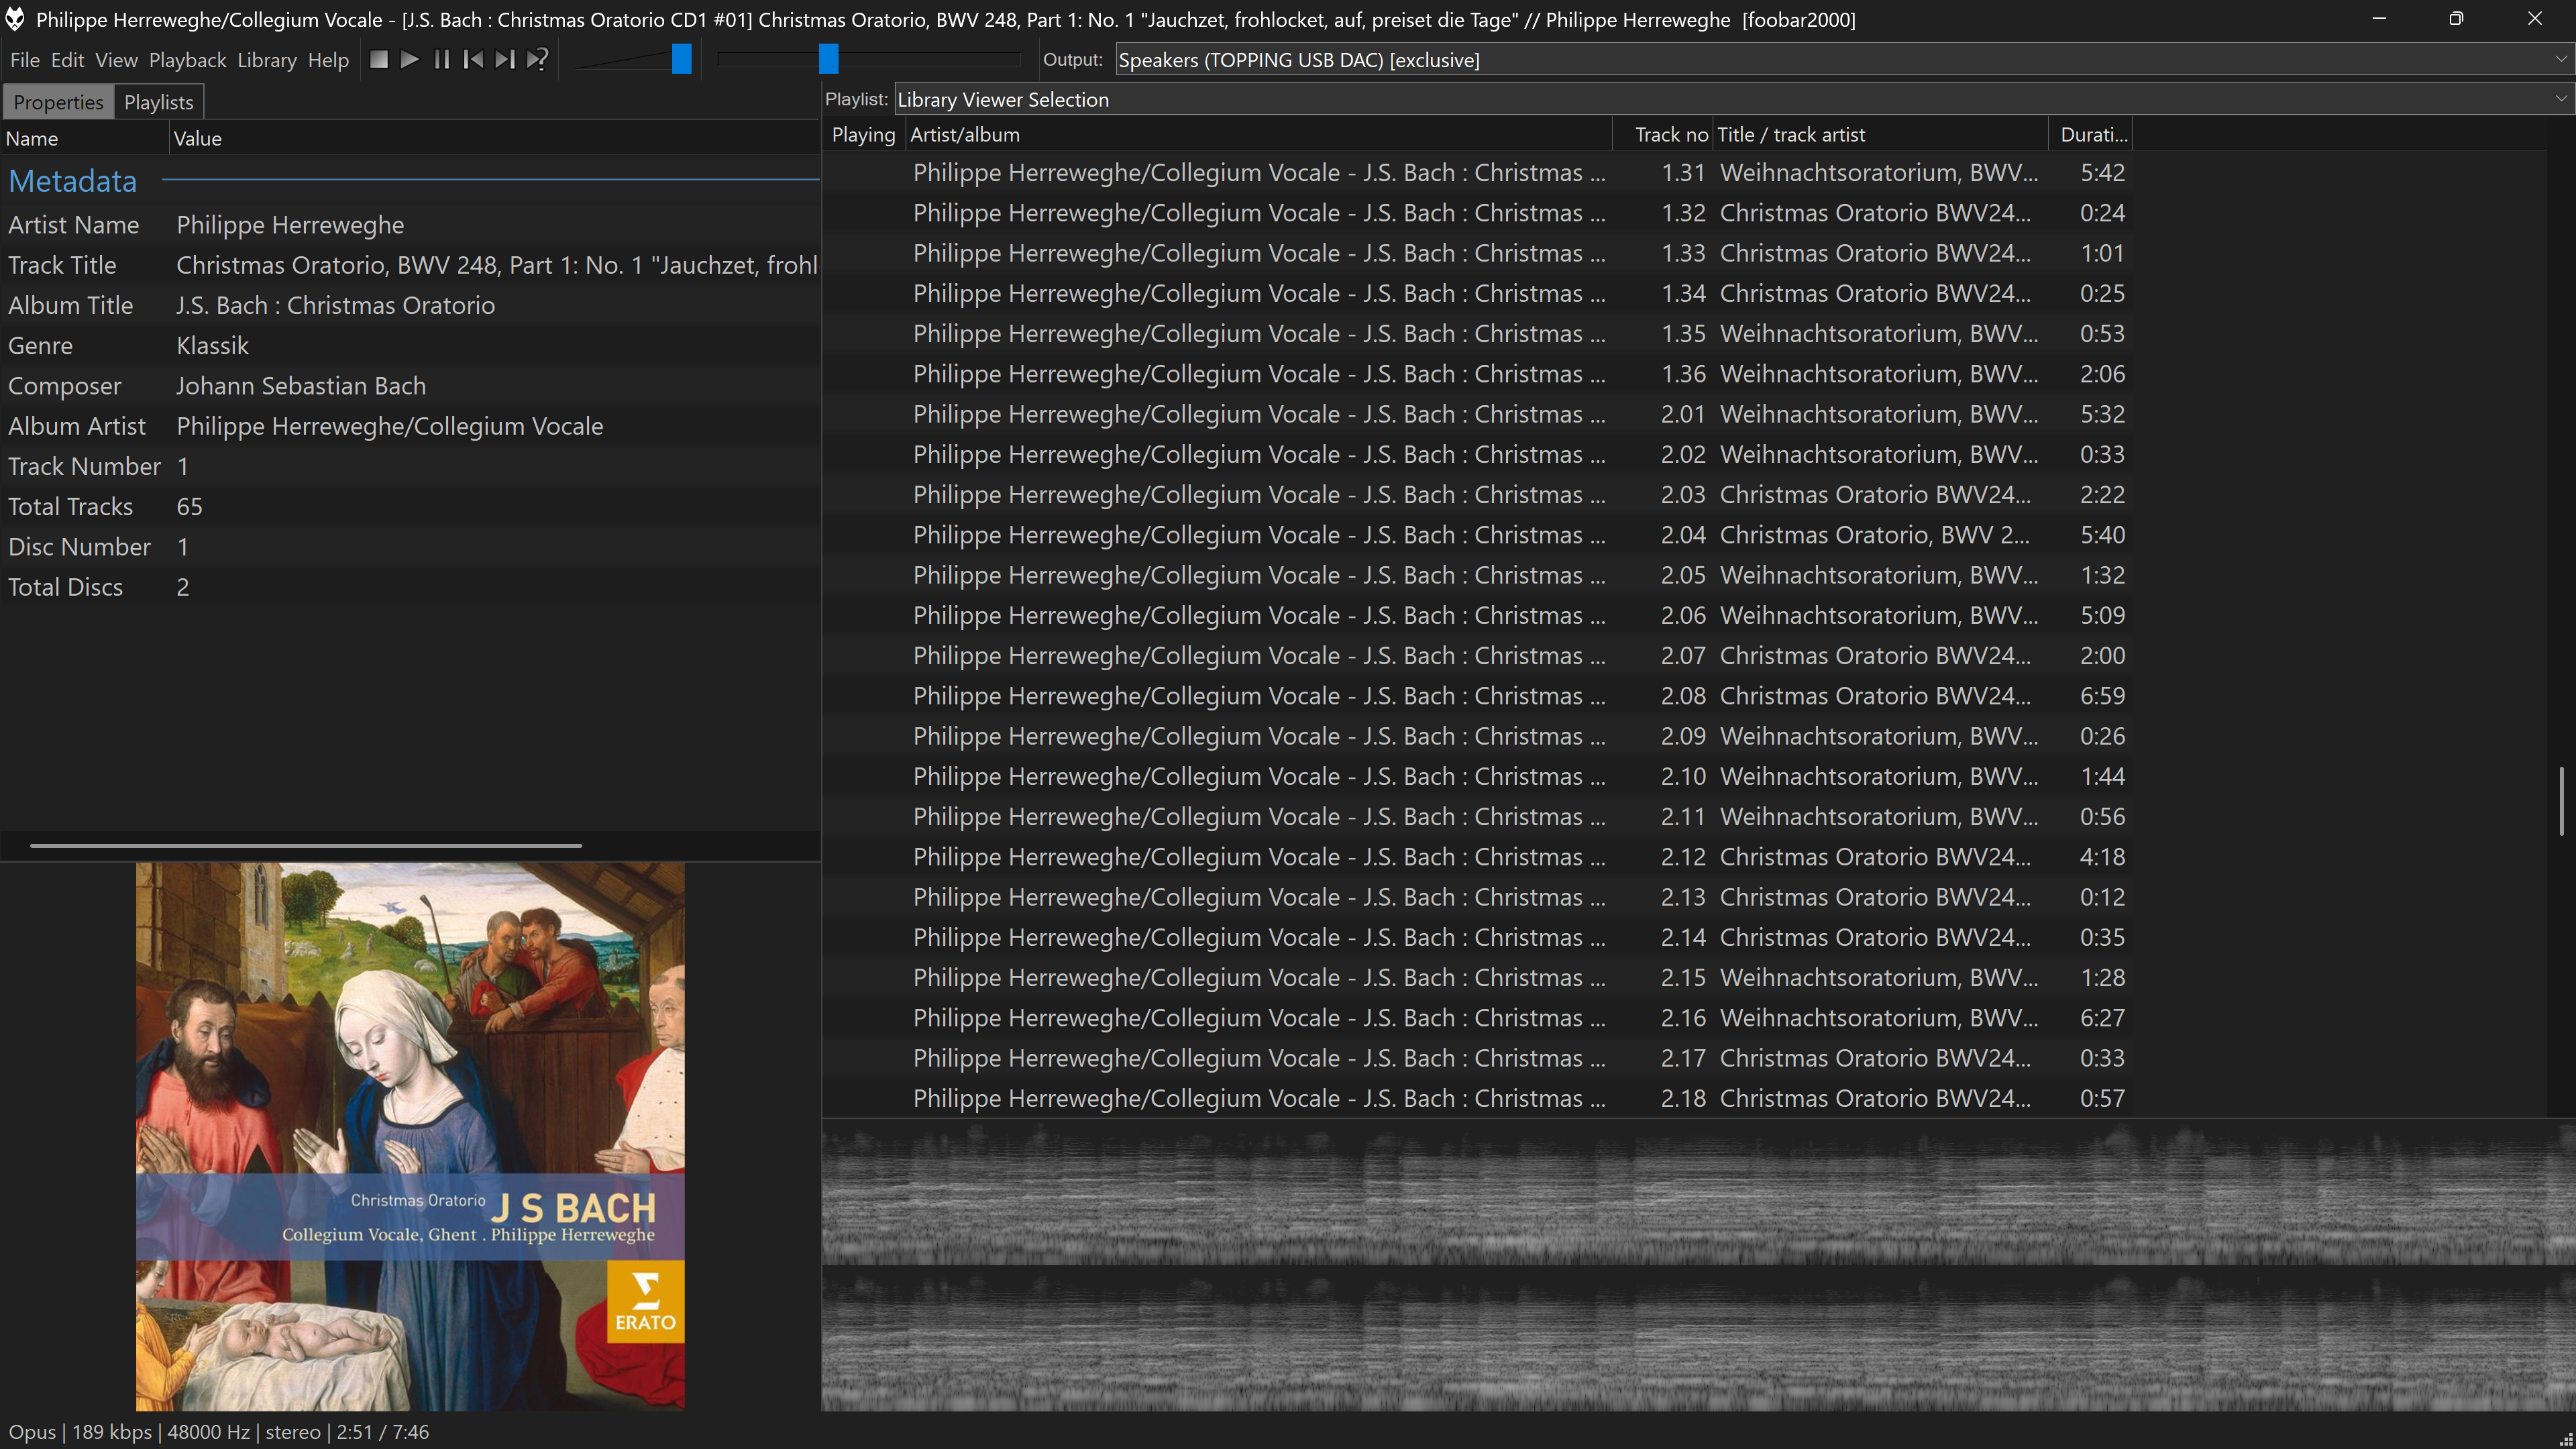Click the seek bar position handle

coord(828,60)
